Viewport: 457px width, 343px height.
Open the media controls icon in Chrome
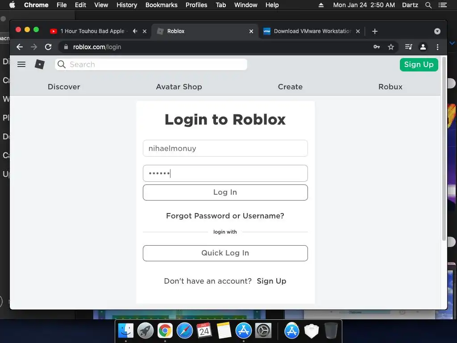(409, 47)
